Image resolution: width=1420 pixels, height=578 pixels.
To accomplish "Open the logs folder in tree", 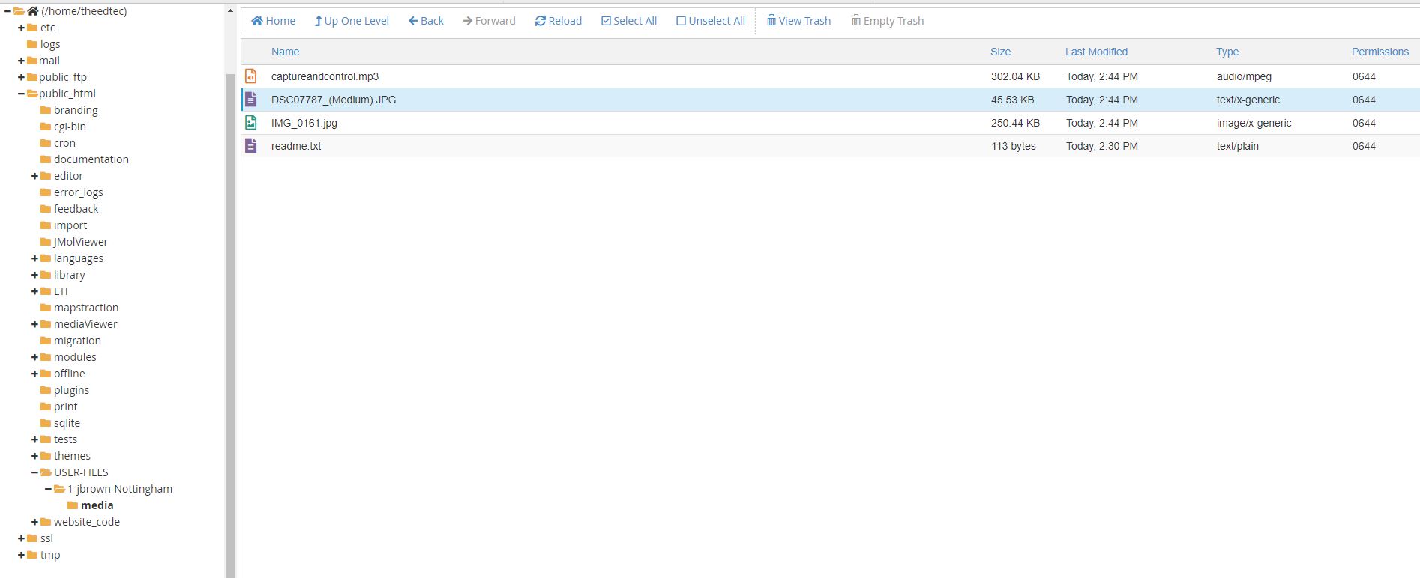I will pos(50,44).
